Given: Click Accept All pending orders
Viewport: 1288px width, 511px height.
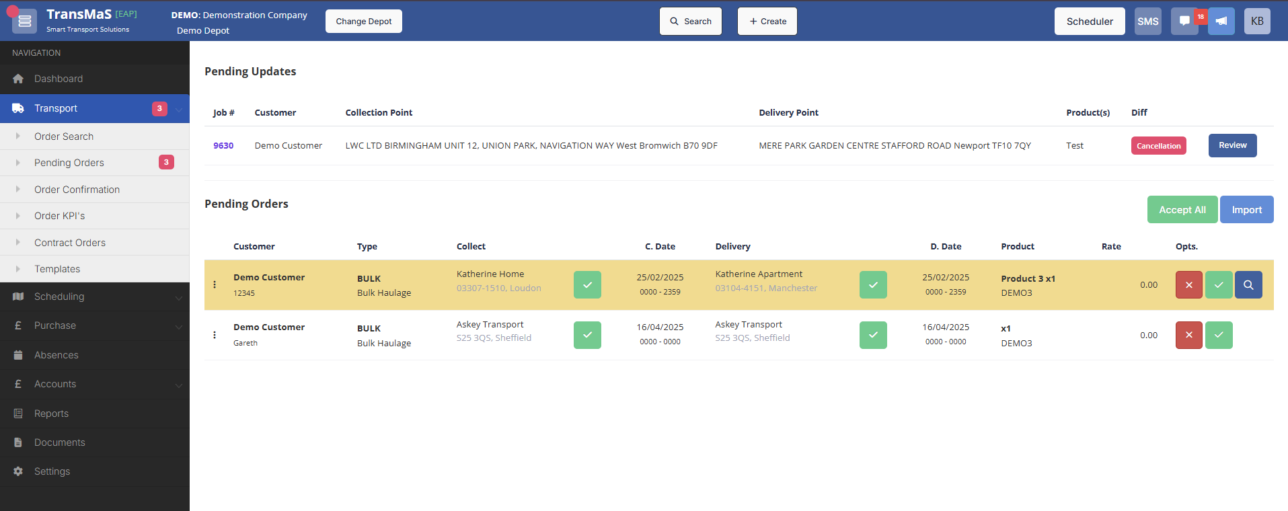Looking at the screenshot, I should point(1182,210).
